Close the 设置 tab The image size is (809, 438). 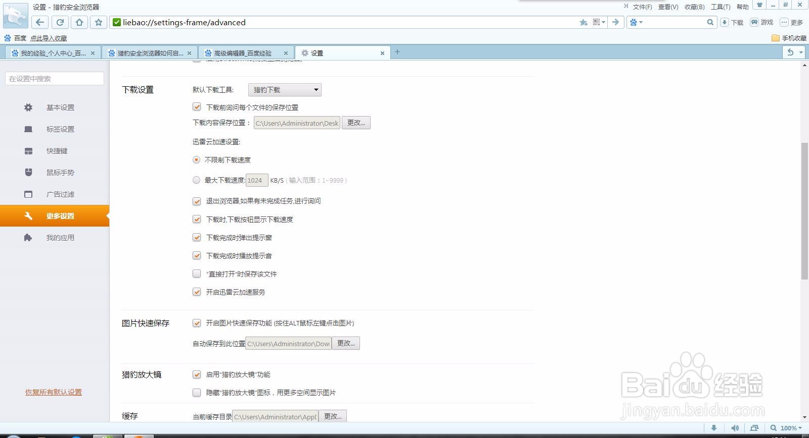point(382,53)
